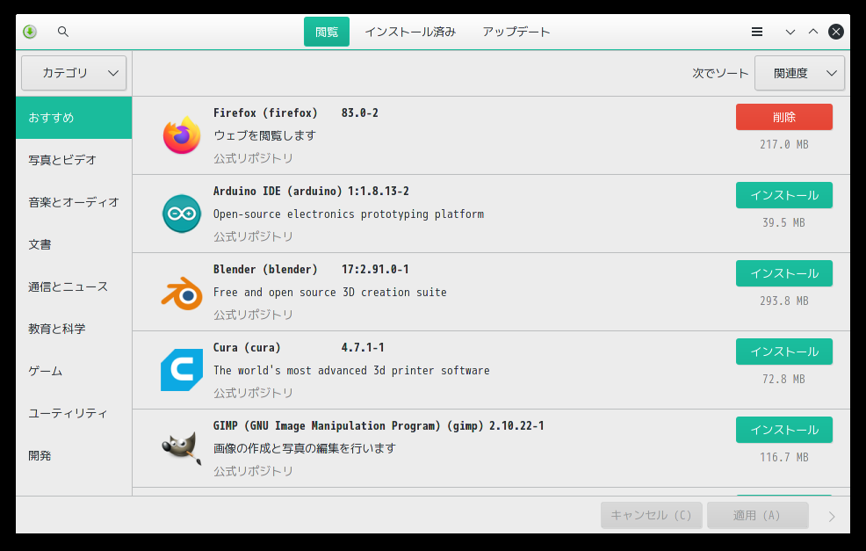
Task: Open the hamburger menu icon
Action: 757,32
